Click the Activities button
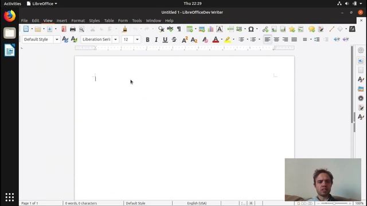This screenshot has width=367, height=206. point(13,3)
